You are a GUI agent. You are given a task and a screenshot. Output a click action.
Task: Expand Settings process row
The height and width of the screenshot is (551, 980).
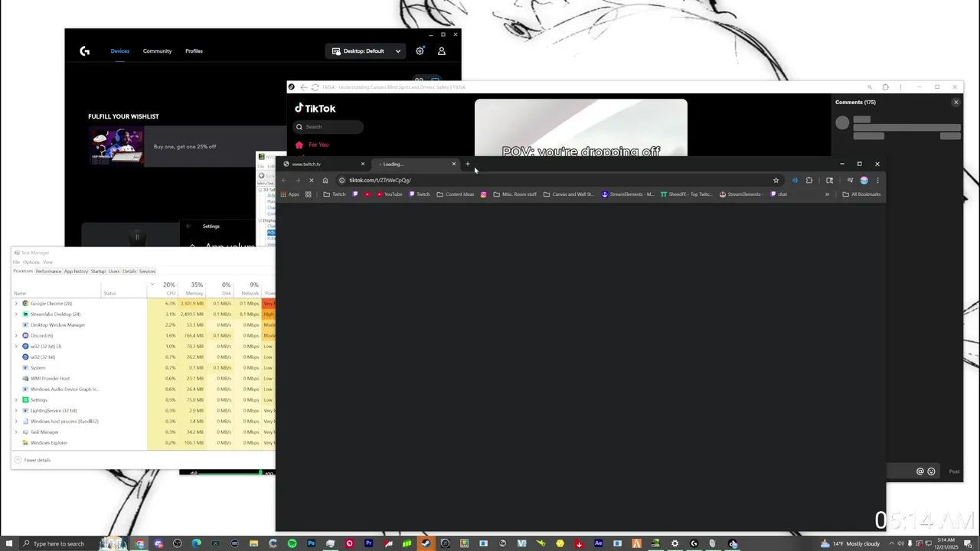[x=16, y=400]
